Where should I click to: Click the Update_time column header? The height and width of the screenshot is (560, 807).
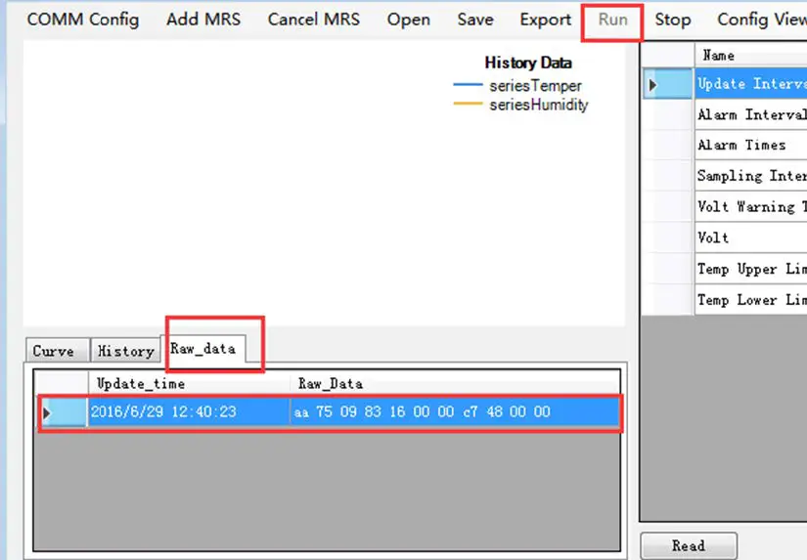click(189, 384)
